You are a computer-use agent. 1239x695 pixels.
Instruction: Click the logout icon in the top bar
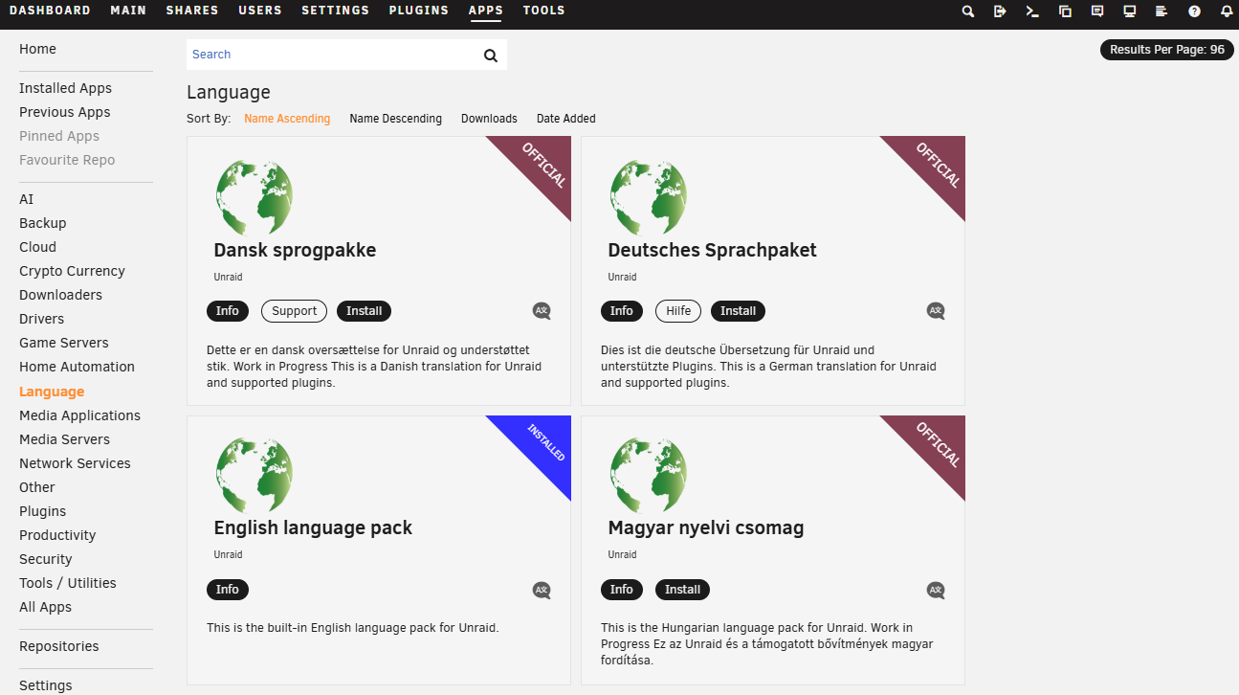pyautogui.click(x=999, y=11)
